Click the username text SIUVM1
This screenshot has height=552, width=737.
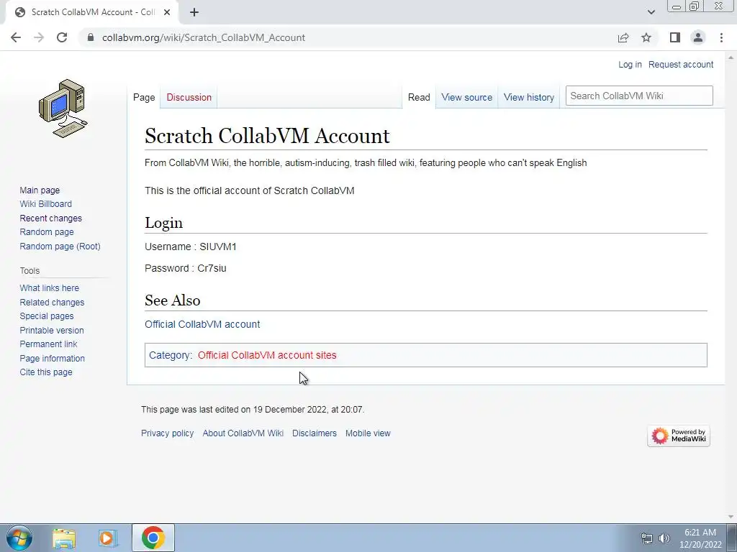[218, 247]
